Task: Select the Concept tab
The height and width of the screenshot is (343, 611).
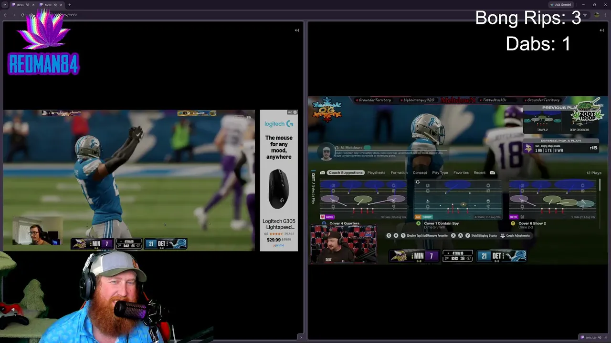Action: point(420,172)
